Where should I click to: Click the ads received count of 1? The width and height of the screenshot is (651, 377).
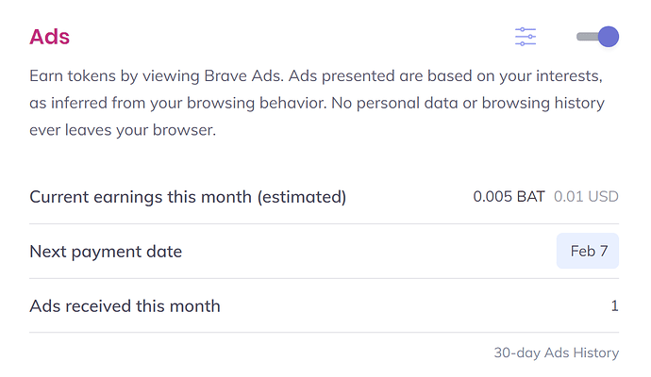(614, 306)
